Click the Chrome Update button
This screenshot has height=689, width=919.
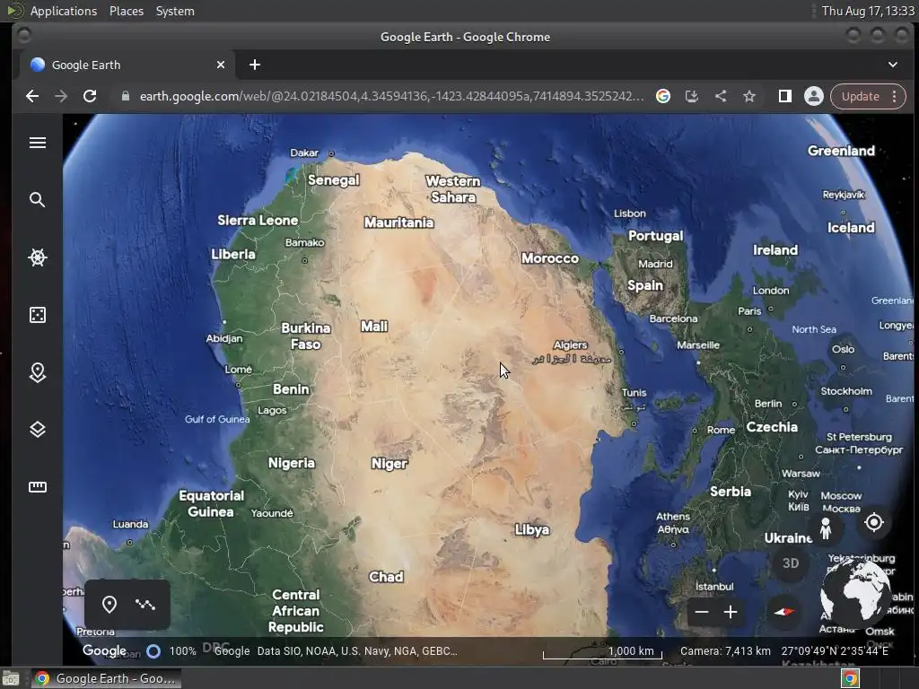[860, 96]
